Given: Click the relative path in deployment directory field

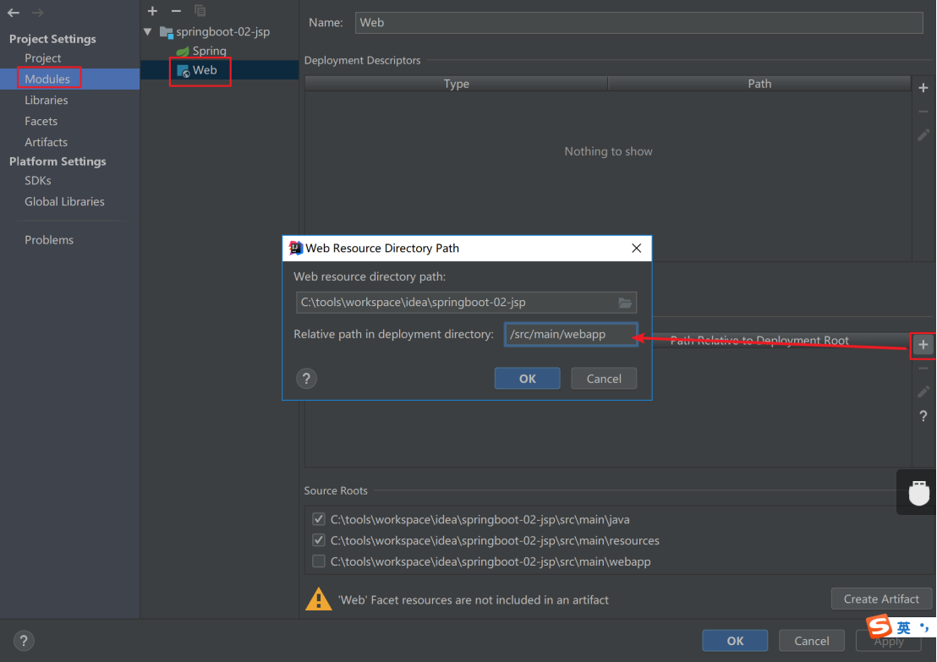Looking at the screenshot, I should coord(571,335).
